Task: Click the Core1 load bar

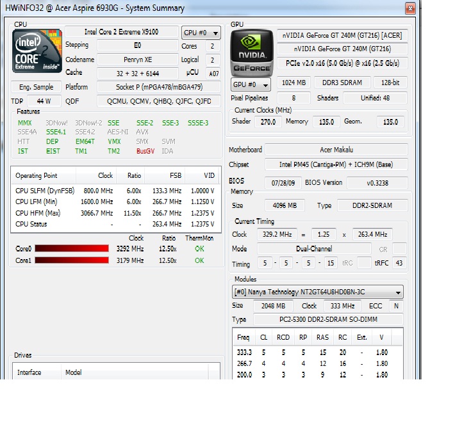Action: (72, 260)
